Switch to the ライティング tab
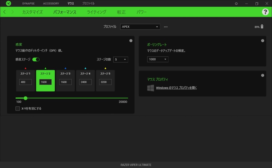This screenshot has width=272, height=168. tap(96, 12)
